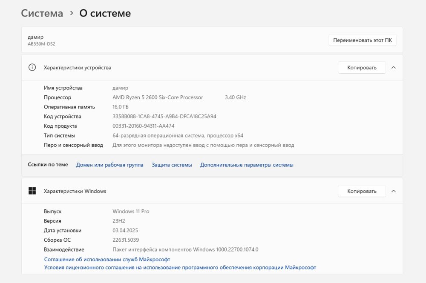Open Дополнительные параметры системы link
This screenshot has width=426, height=283.
[247, 165]
